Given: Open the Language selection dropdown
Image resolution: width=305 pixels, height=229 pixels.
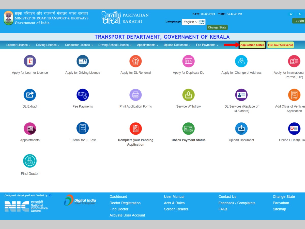Looking at the screenshot, I should coord(190,22).
